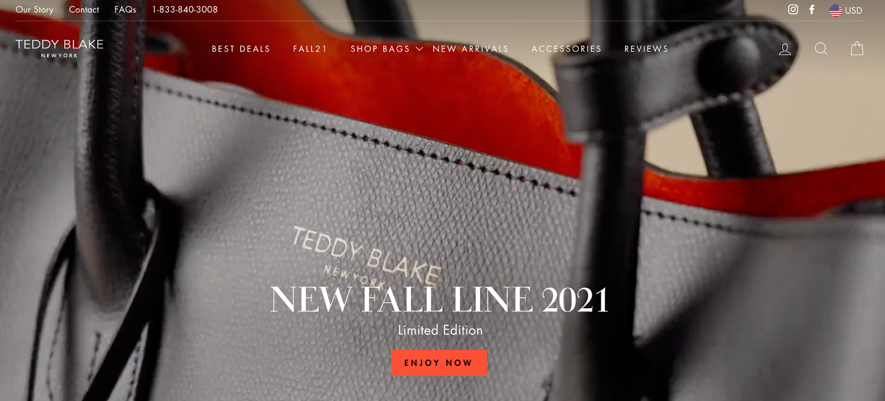Open the Our Story link
Screen dimensions: 885x401
click(x=34, y=9)
